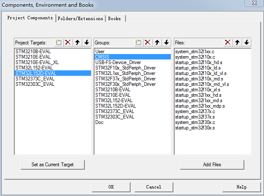Screen dimensions: 264x196
Task: Create a new group
Action: pos(139,42)
